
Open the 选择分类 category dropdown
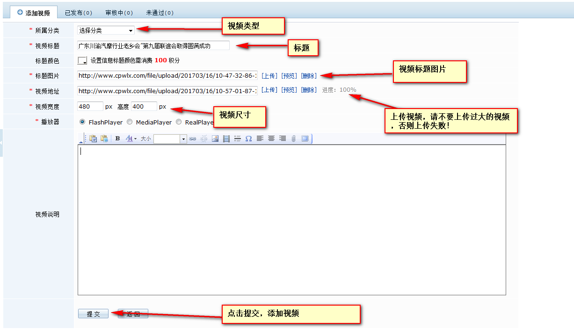106,30
